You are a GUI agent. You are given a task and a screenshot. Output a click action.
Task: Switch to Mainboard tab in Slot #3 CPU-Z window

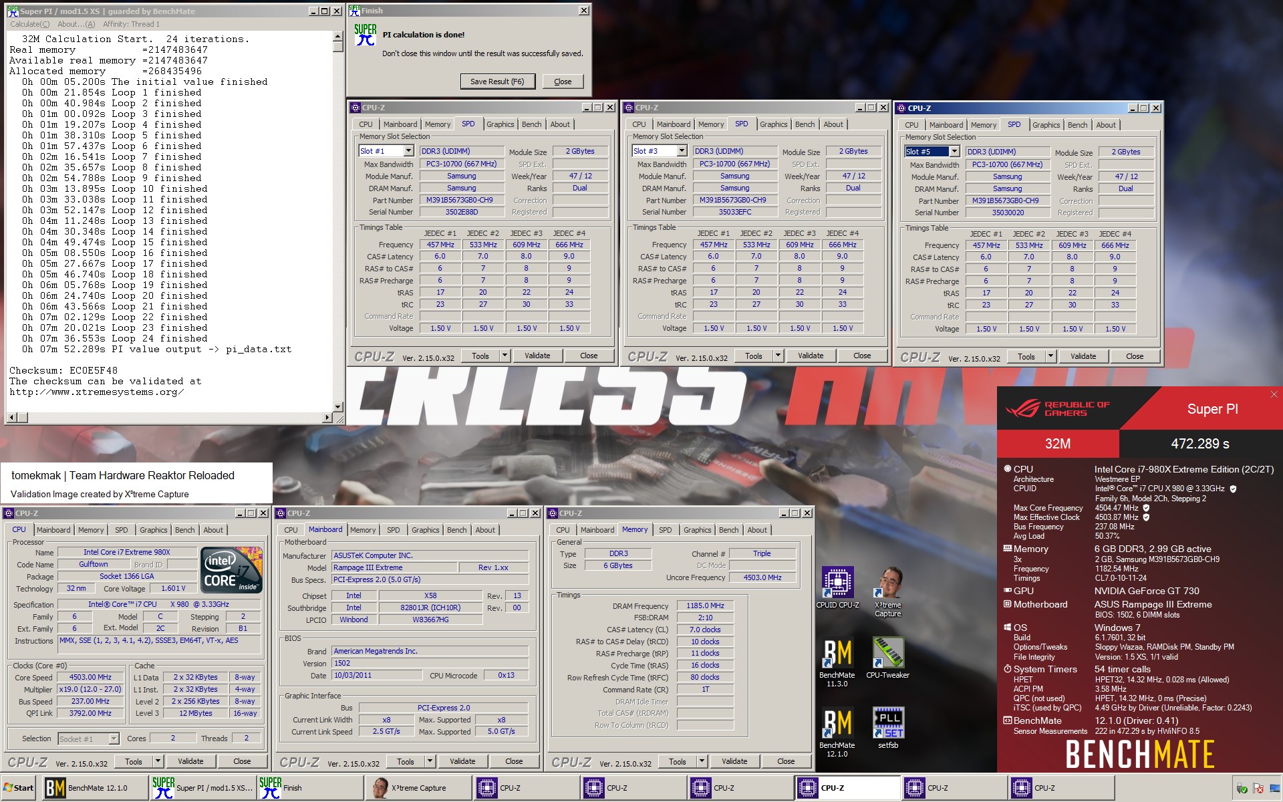point(673,124)
